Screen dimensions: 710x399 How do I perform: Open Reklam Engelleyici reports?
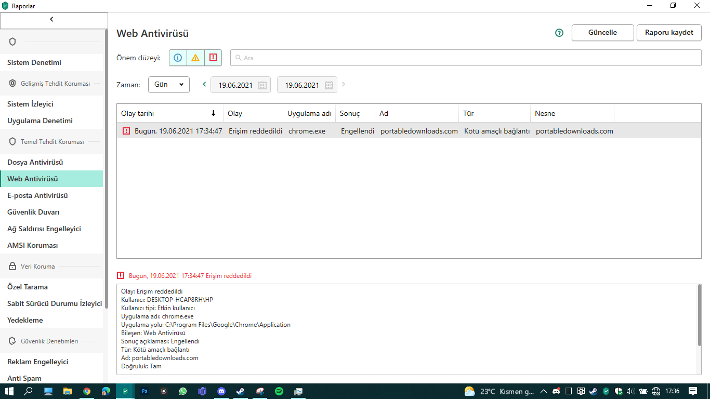[51, 362]
